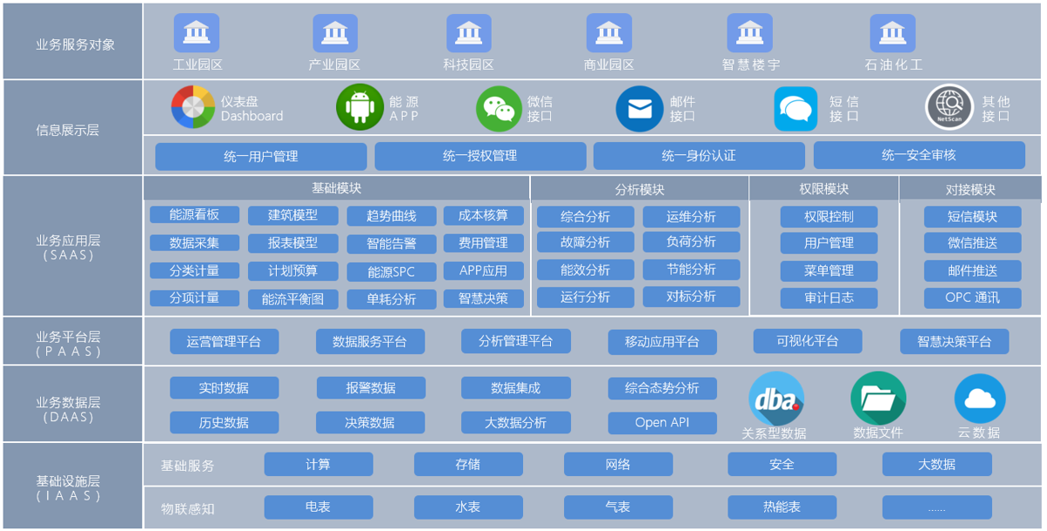This screenshot has height=531, width=1047.
Task: Select 电表 in the 物联感知 row
Action: point(318,507)
